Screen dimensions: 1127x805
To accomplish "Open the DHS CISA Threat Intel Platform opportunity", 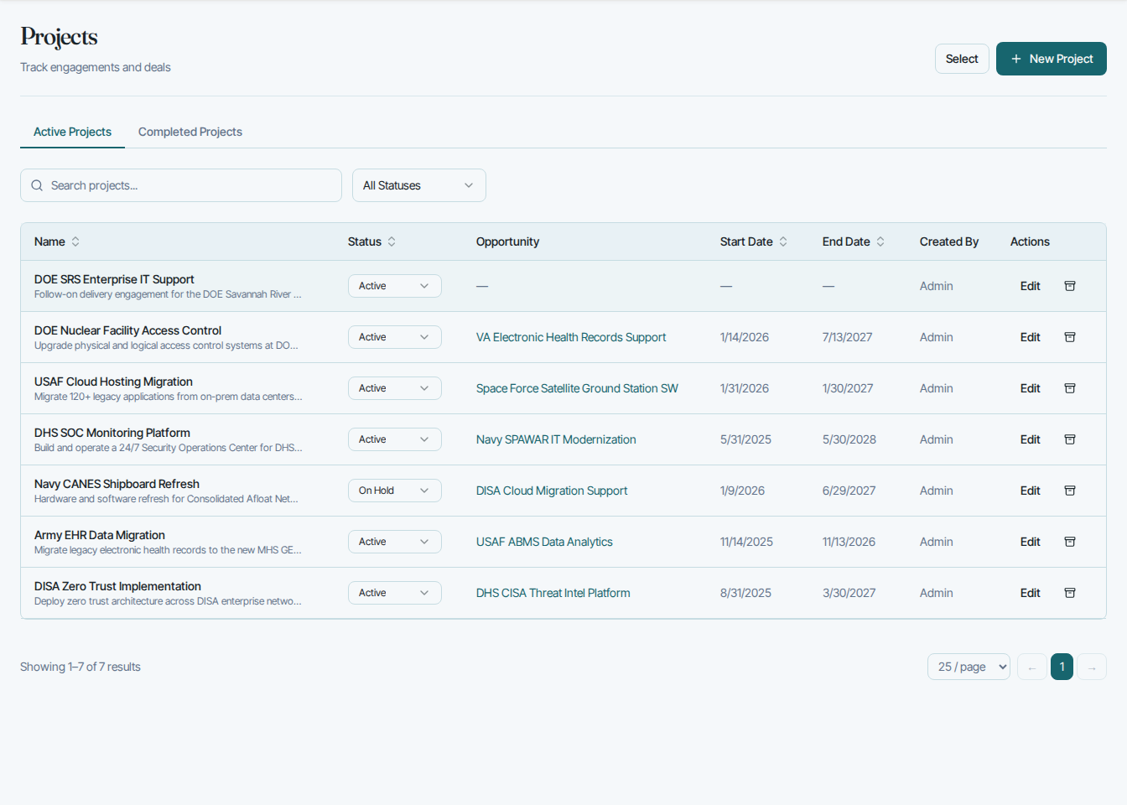I will pyautogui.click(x=553, y=593).
